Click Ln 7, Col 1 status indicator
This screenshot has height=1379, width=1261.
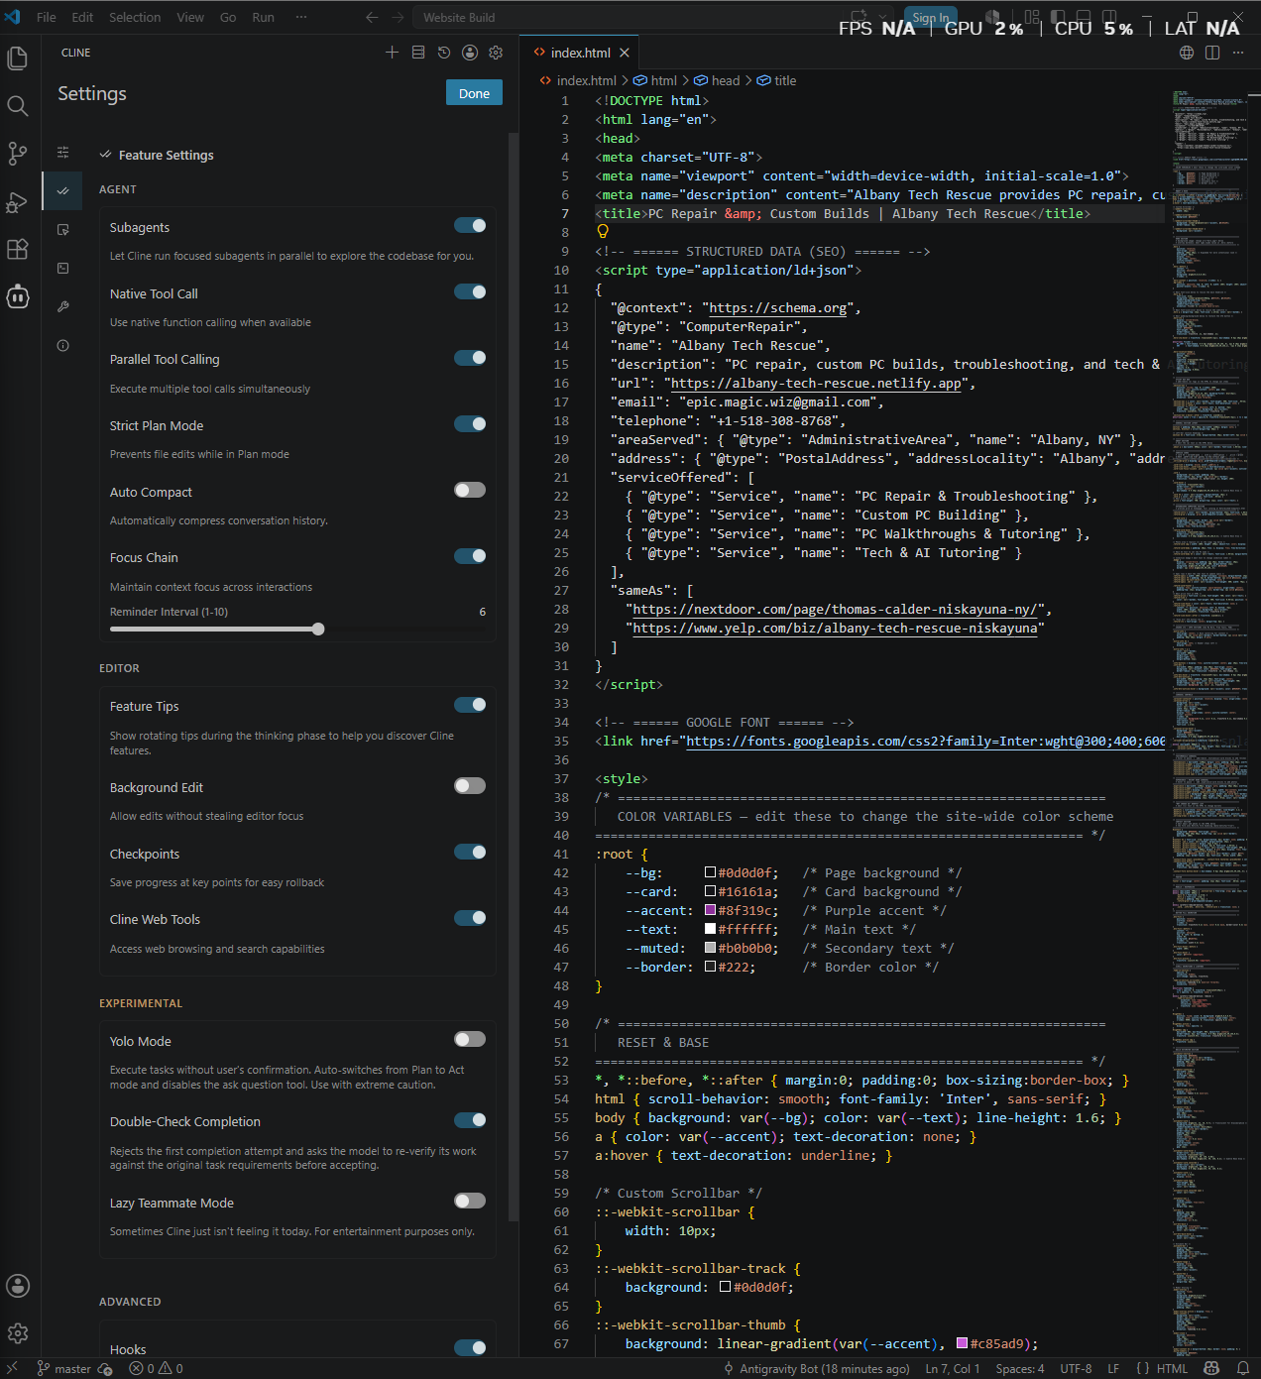pyautogui.click(x=952, y=1369)
